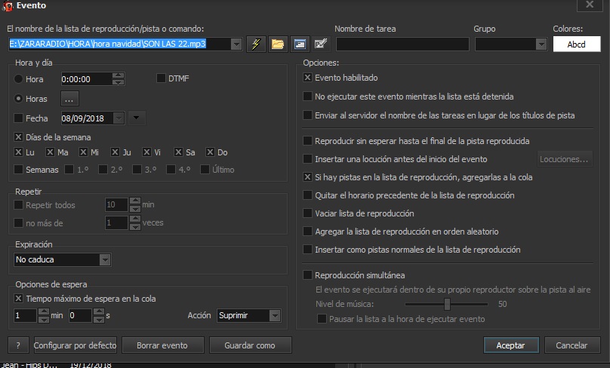Image resolution: width=610 pixels, height=368 pixels.
Task: Uncheck Tiempo máximo de espera en la cola
Action: click(x=18, y=299)
